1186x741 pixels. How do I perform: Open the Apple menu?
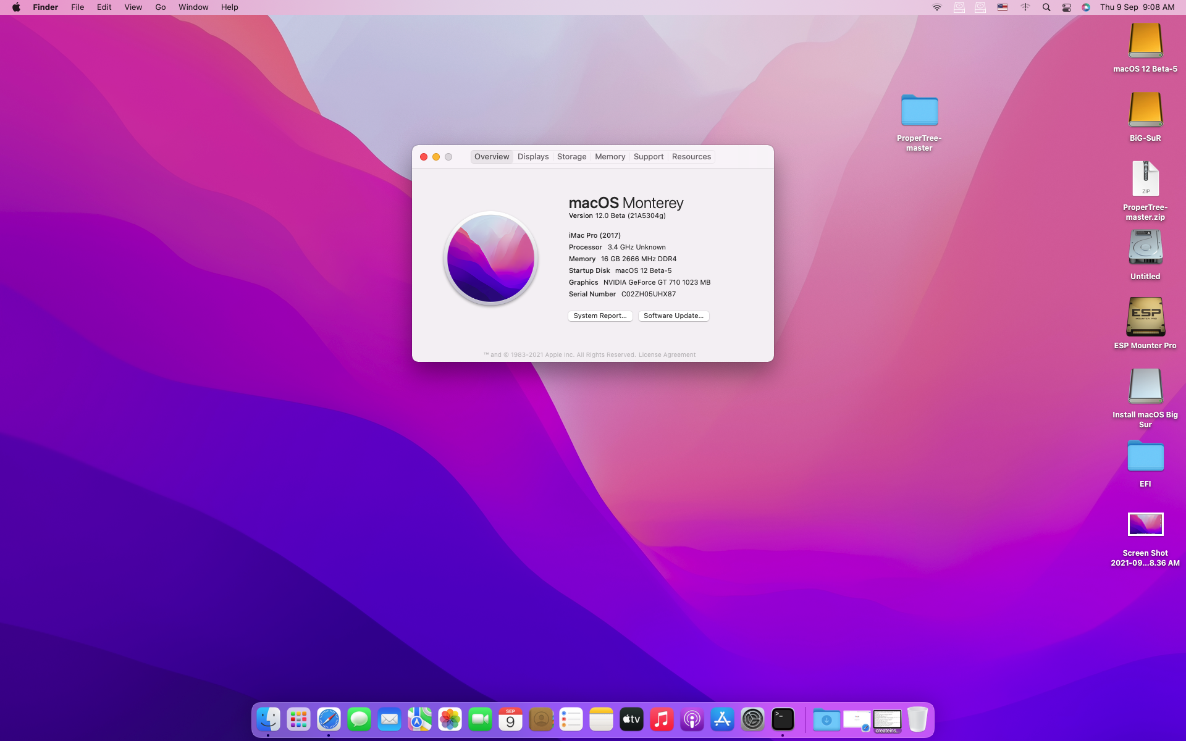coord(16,7)
